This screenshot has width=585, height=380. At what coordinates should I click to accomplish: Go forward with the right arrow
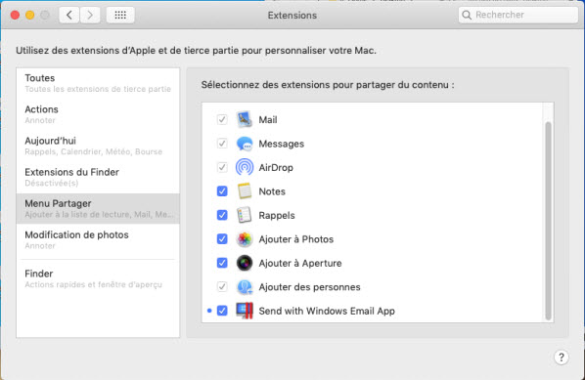click(90, 15)
